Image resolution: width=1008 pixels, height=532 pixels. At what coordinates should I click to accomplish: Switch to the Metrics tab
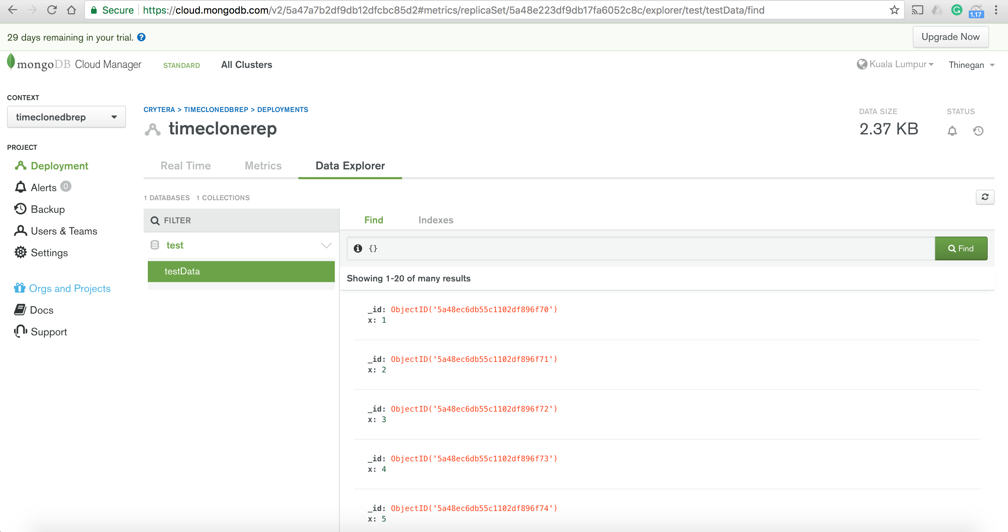pyautogui.click(x=263, y=166)
